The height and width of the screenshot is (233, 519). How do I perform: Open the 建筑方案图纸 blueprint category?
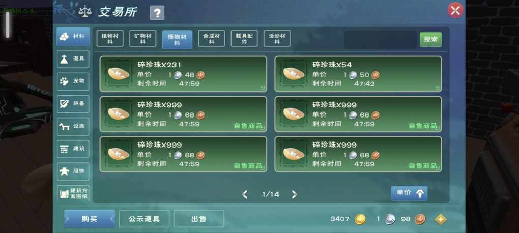[73, 194]
